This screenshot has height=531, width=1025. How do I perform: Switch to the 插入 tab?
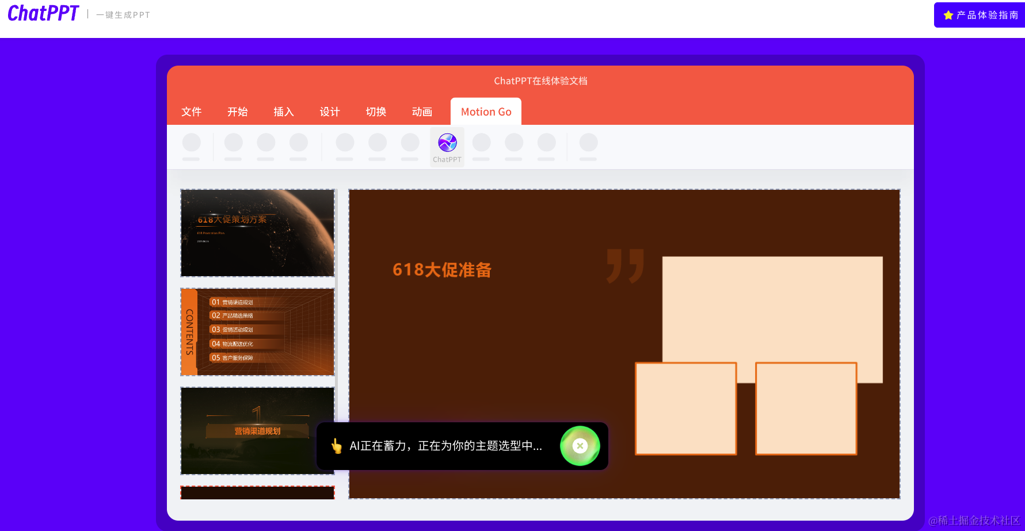(x=283, y=112)
